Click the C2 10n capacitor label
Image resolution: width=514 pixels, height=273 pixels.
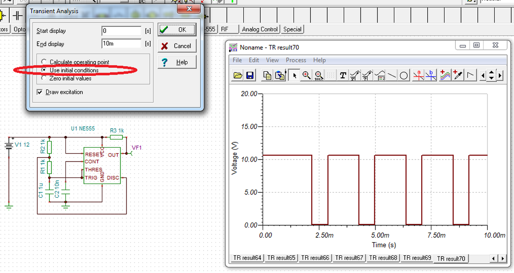[57, 189]
